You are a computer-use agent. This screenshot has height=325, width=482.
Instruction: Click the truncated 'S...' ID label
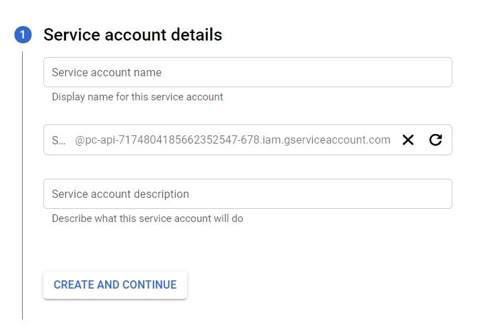pyautogui.click(x=58, y=140)
